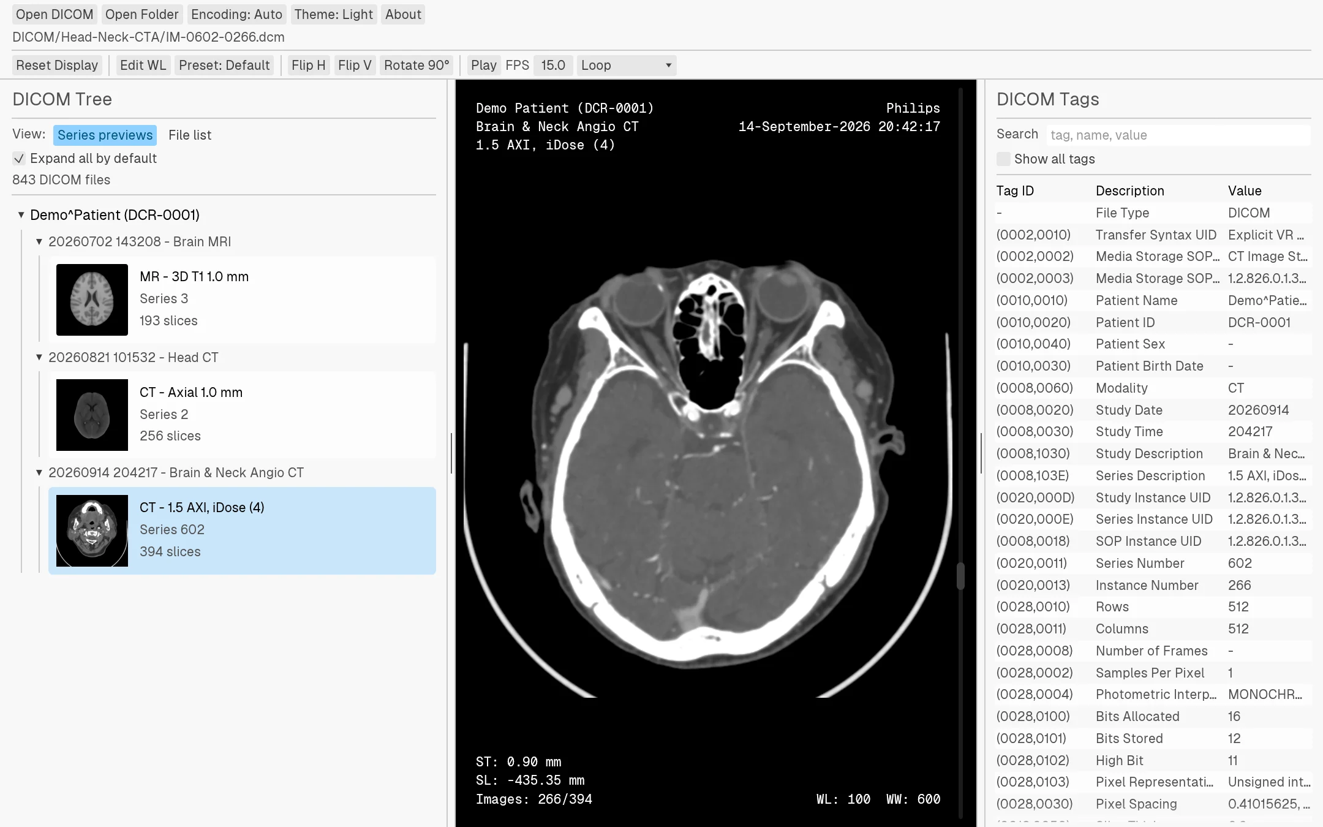Screen dimensions: 1323x827
Task: Click the Bits Stored tag row
Action: [1153, 738]
